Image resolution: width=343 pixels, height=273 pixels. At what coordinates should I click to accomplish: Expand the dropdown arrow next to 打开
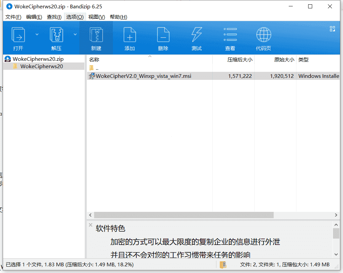pos(37,34)
